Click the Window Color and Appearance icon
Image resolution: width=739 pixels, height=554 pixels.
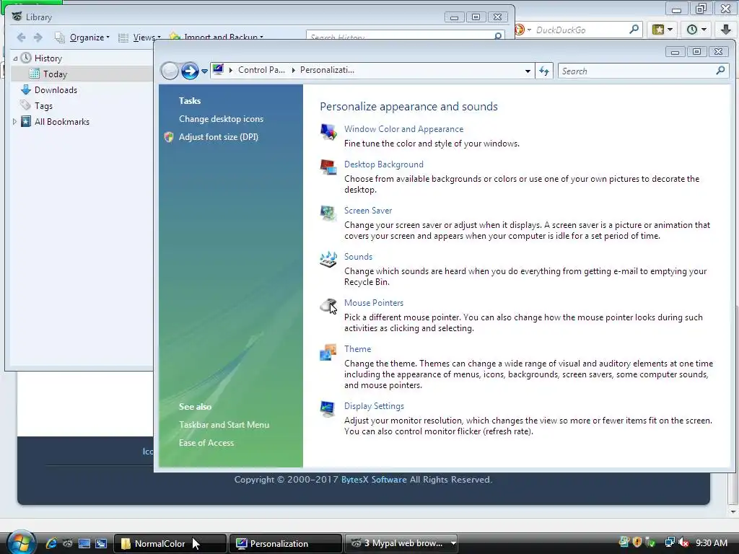(x=328, y=132)
